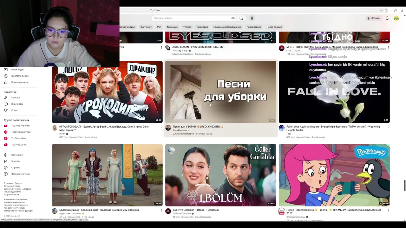Viewport: 406px width, 228px height.
Task: Open JISOO channel avatar
Action: point(168,48)
